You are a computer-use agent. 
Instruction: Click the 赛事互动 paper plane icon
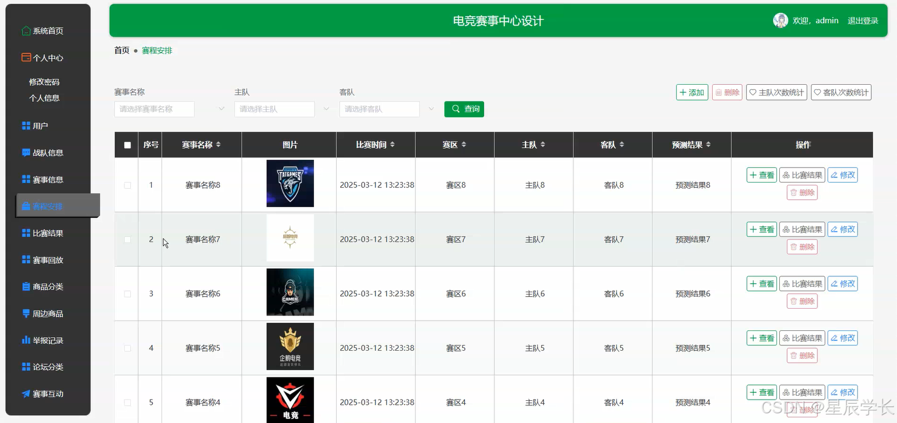(x=26, y=393)
